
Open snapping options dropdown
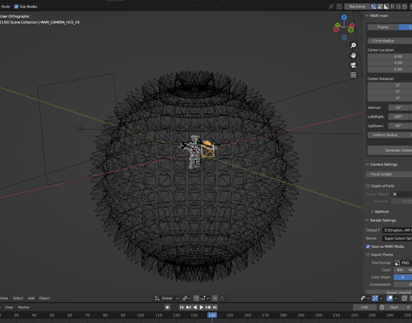205,298
